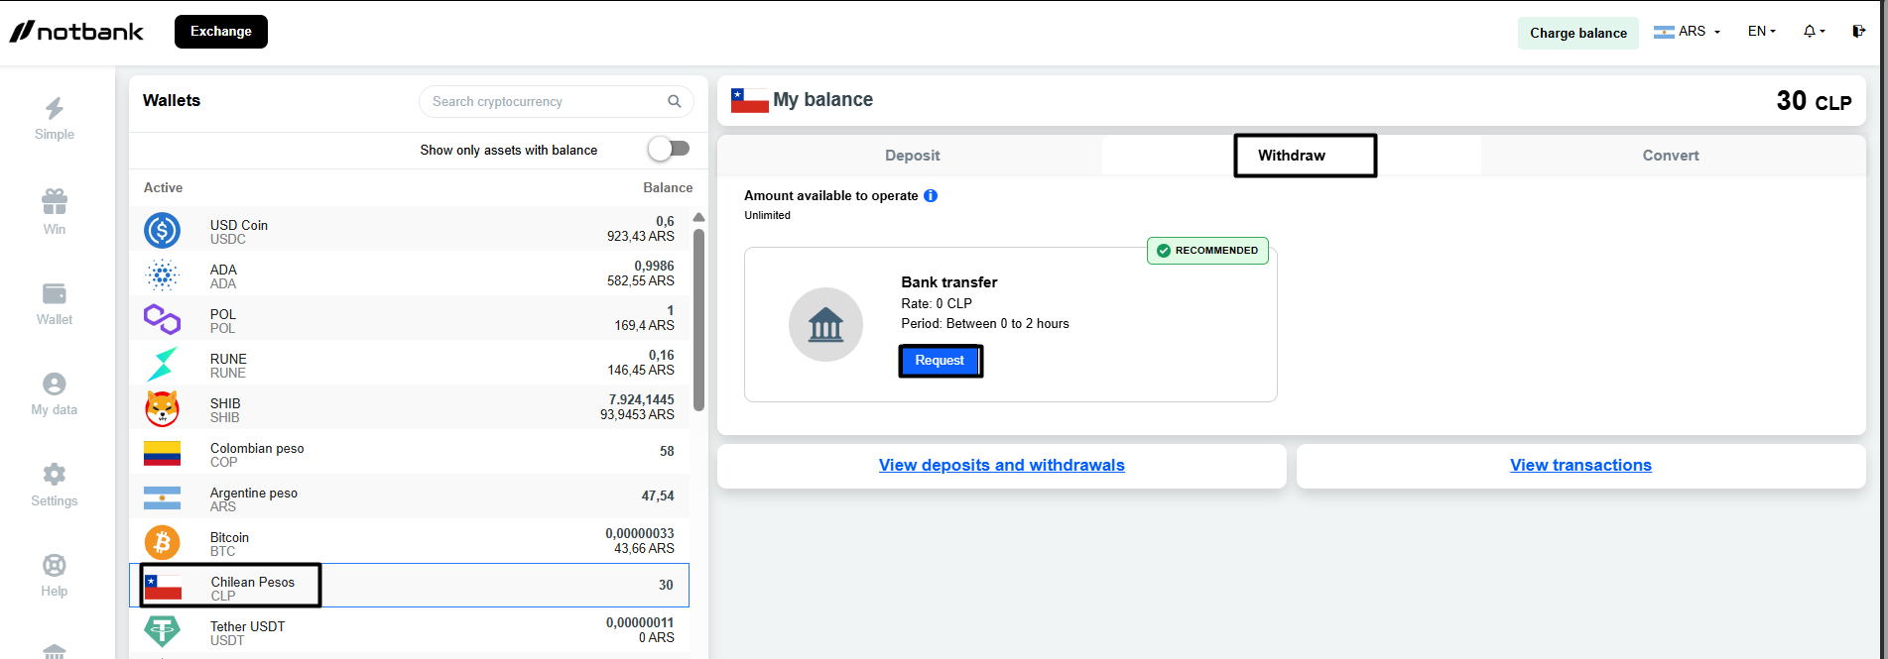Click the ADA token icon
The width and height of the screenshot is (1888, 659).
(162, 275)
